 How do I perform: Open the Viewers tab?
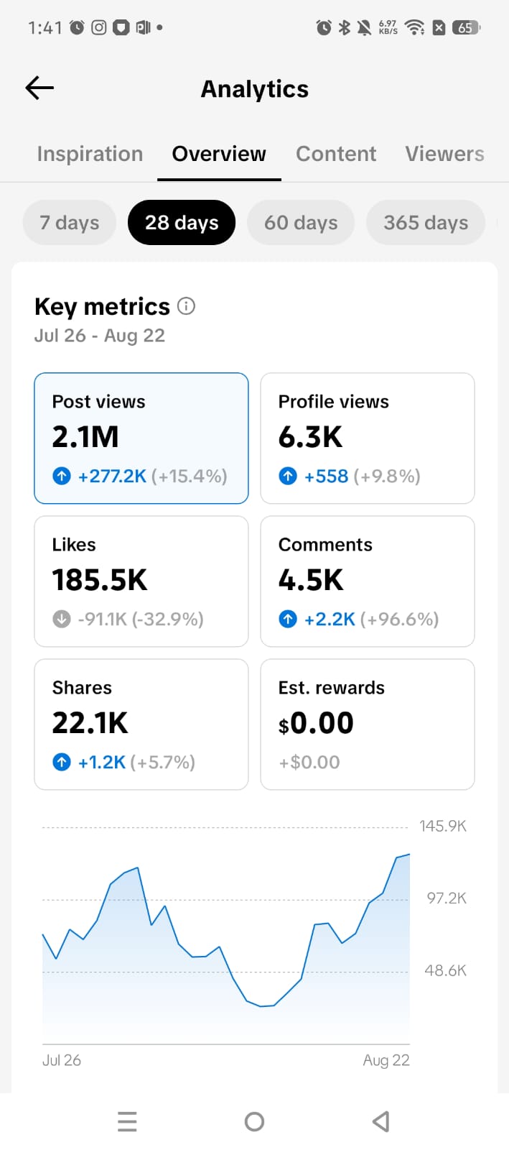[x=444, y=154]
